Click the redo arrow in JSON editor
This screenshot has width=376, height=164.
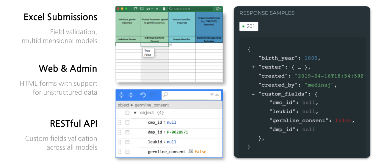click(153, 95)
